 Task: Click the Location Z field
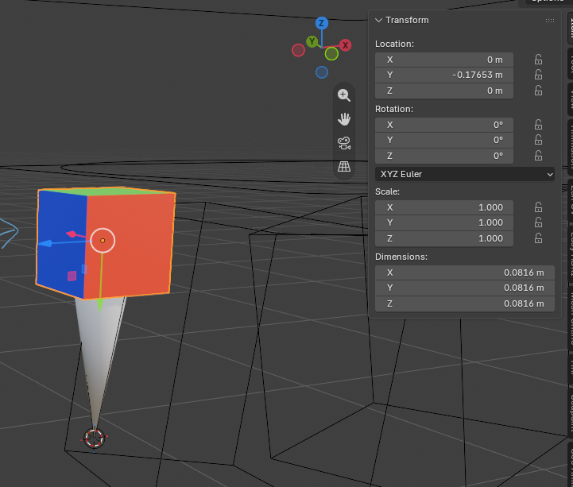(x=444, y=91)
